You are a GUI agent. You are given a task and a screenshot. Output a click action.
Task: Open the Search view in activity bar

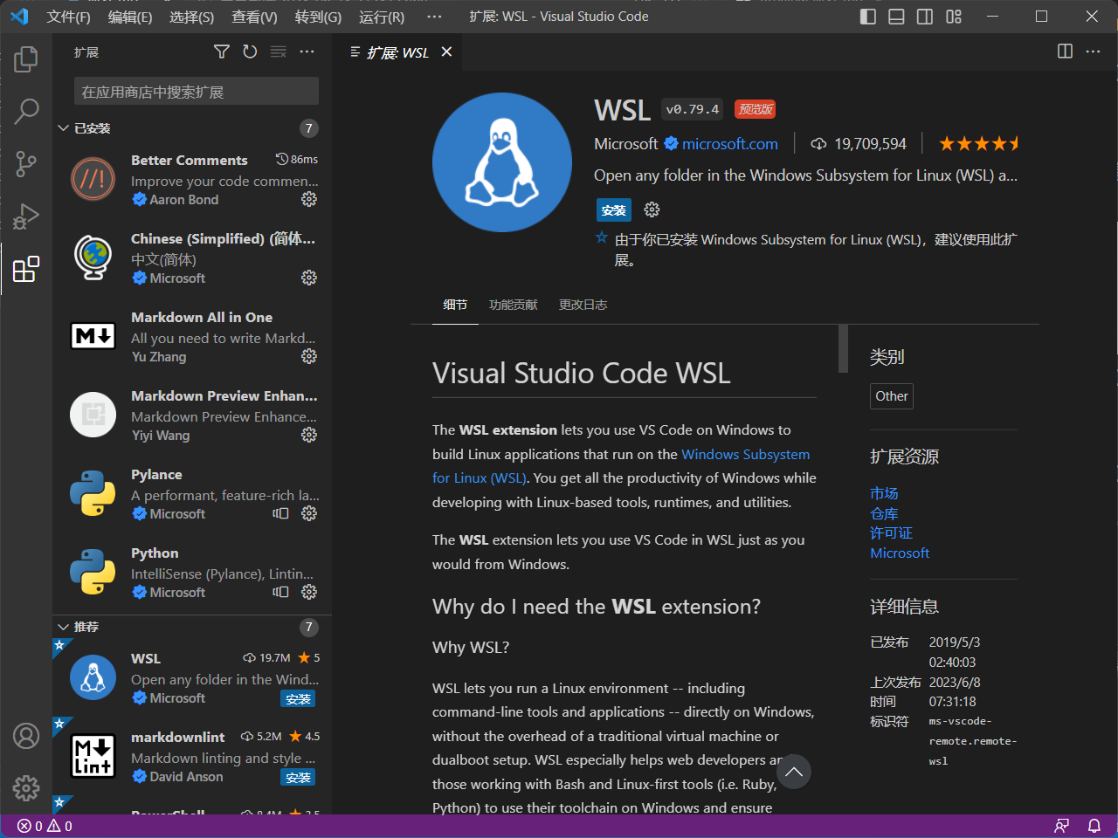coord(26,111)
